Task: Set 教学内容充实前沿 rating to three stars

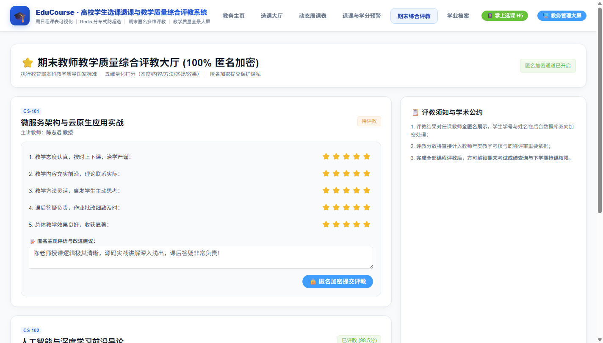Action: [346, 173]
